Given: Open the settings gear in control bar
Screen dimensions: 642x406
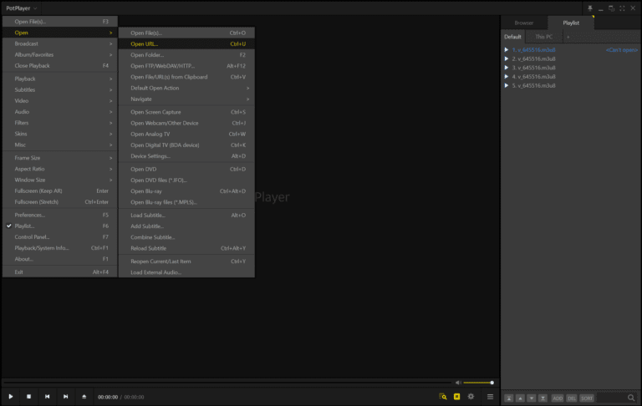Looking at the screenshot, I should pos(471,396).
